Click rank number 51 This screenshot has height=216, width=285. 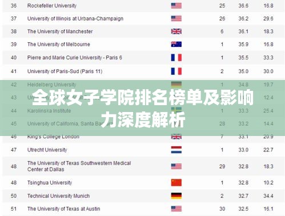click(x=14, y=209)
